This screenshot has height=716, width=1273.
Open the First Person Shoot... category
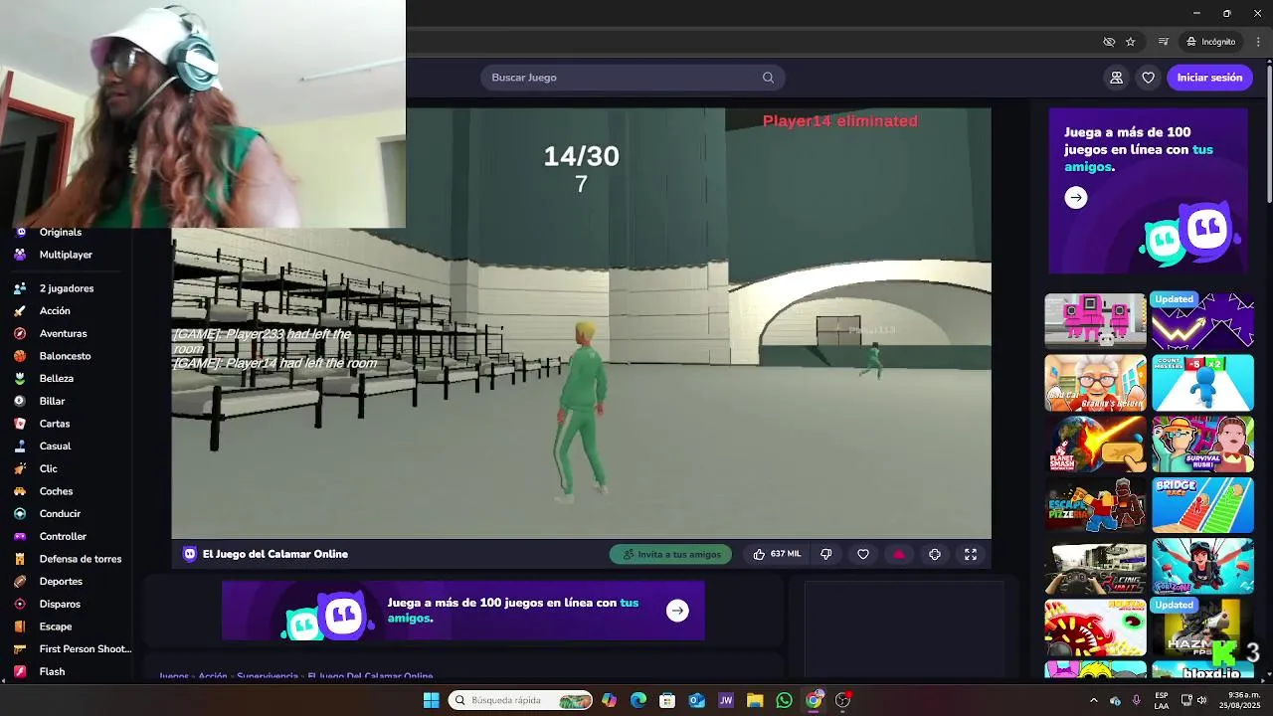tap(85, 649)
